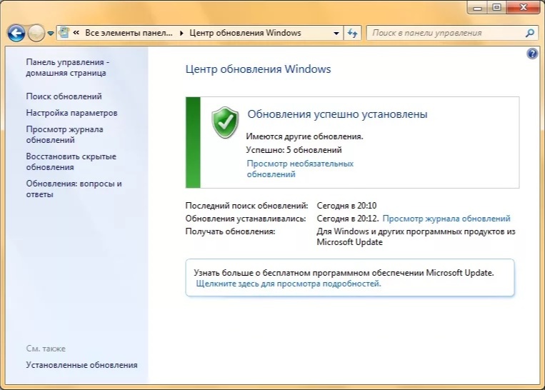Open "Настройка параметров" link
This screenshot has height=390, width=545.
pos(71,113)
